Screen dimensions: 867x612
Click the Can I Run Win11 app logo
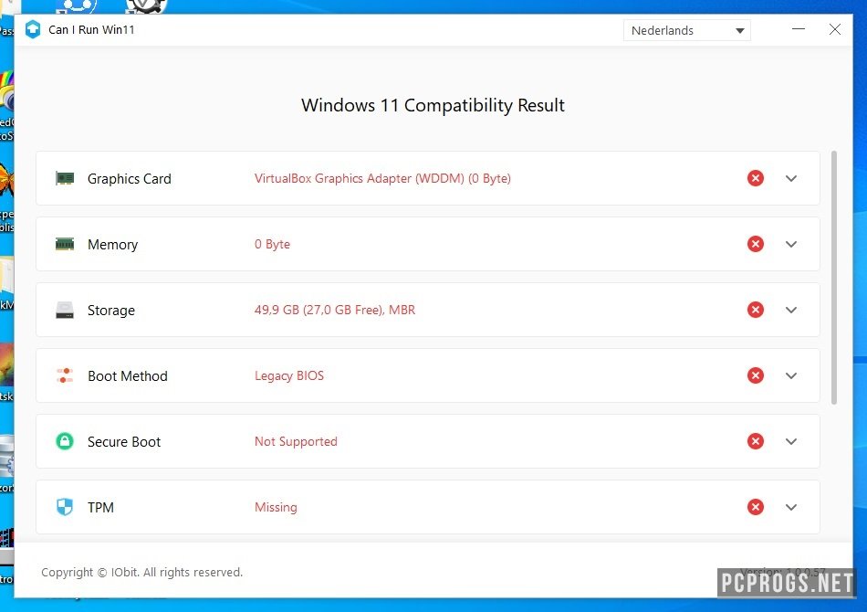click(32, 29)
